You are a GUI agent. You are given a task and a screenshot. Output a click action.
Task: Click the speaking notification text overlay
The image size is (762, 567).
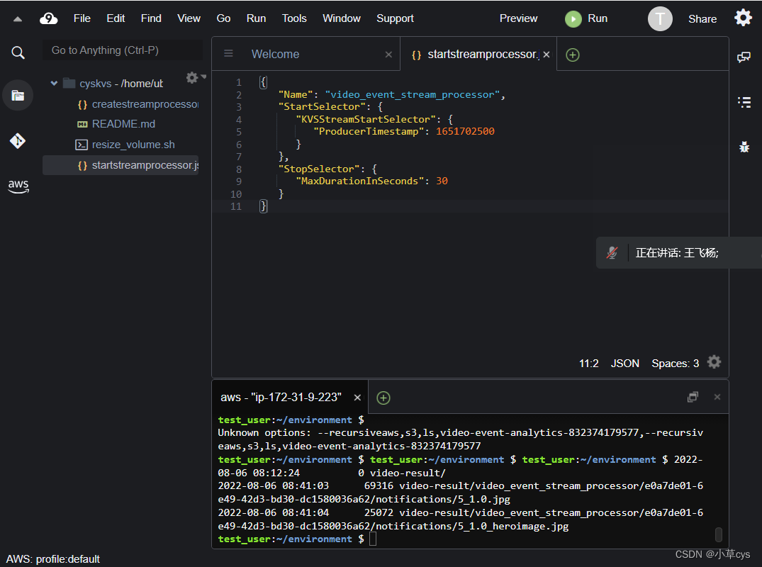[x=676, y=252]
